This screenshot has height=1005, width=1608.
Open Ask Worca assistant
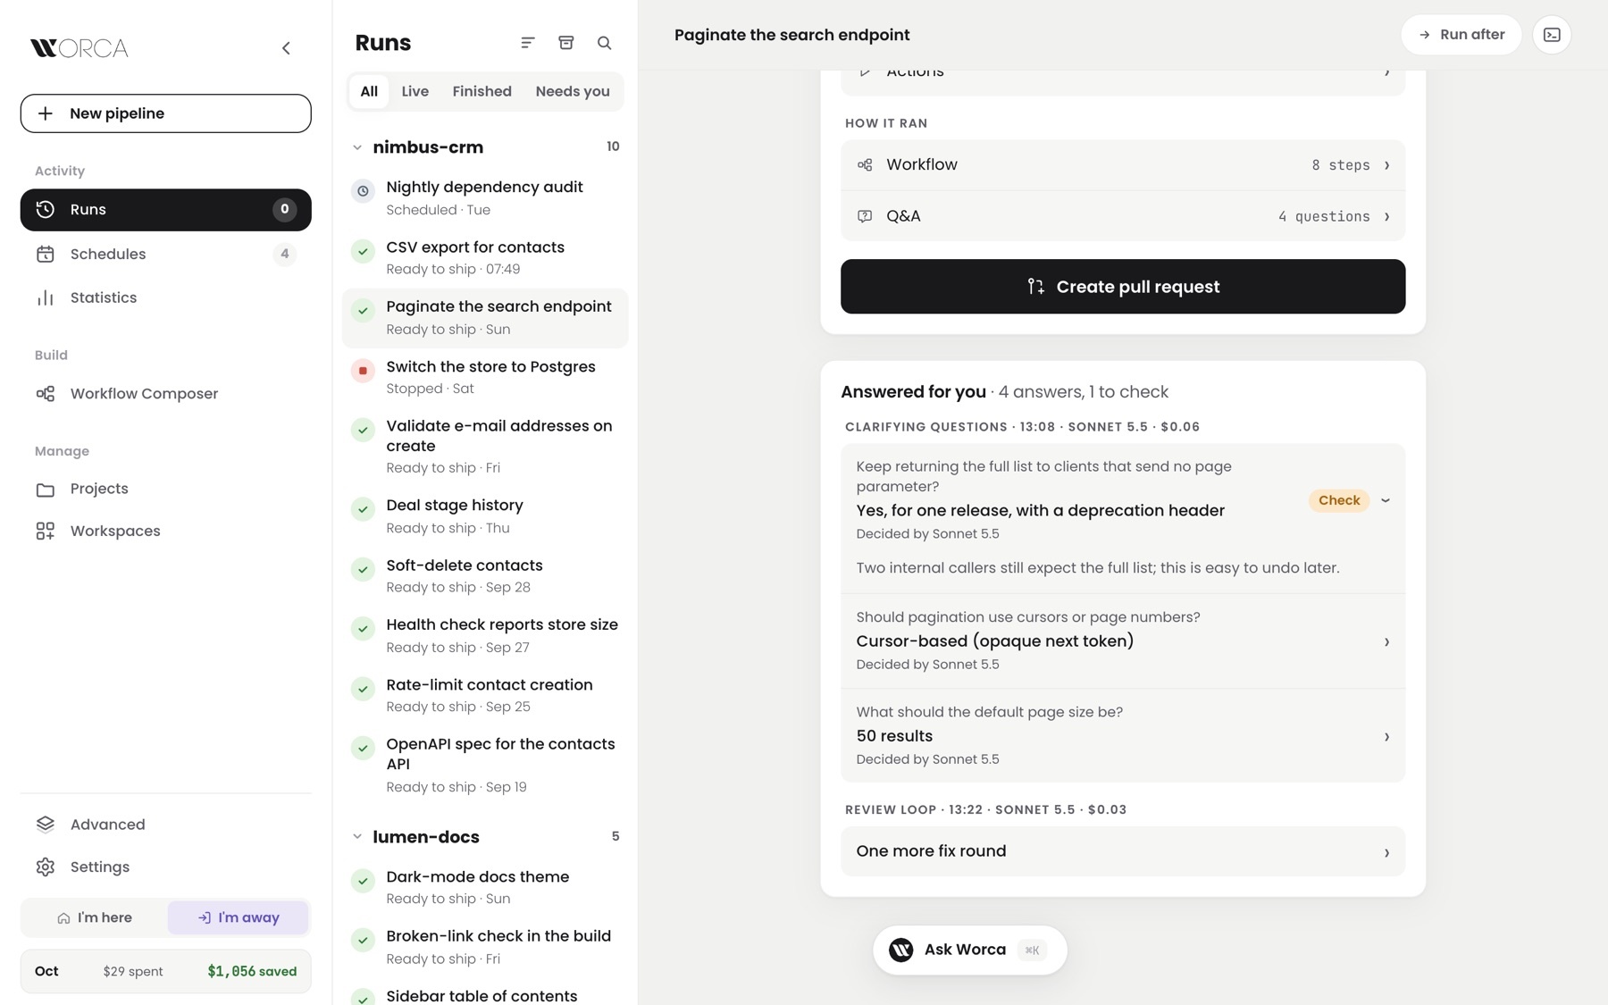[970, 951]
